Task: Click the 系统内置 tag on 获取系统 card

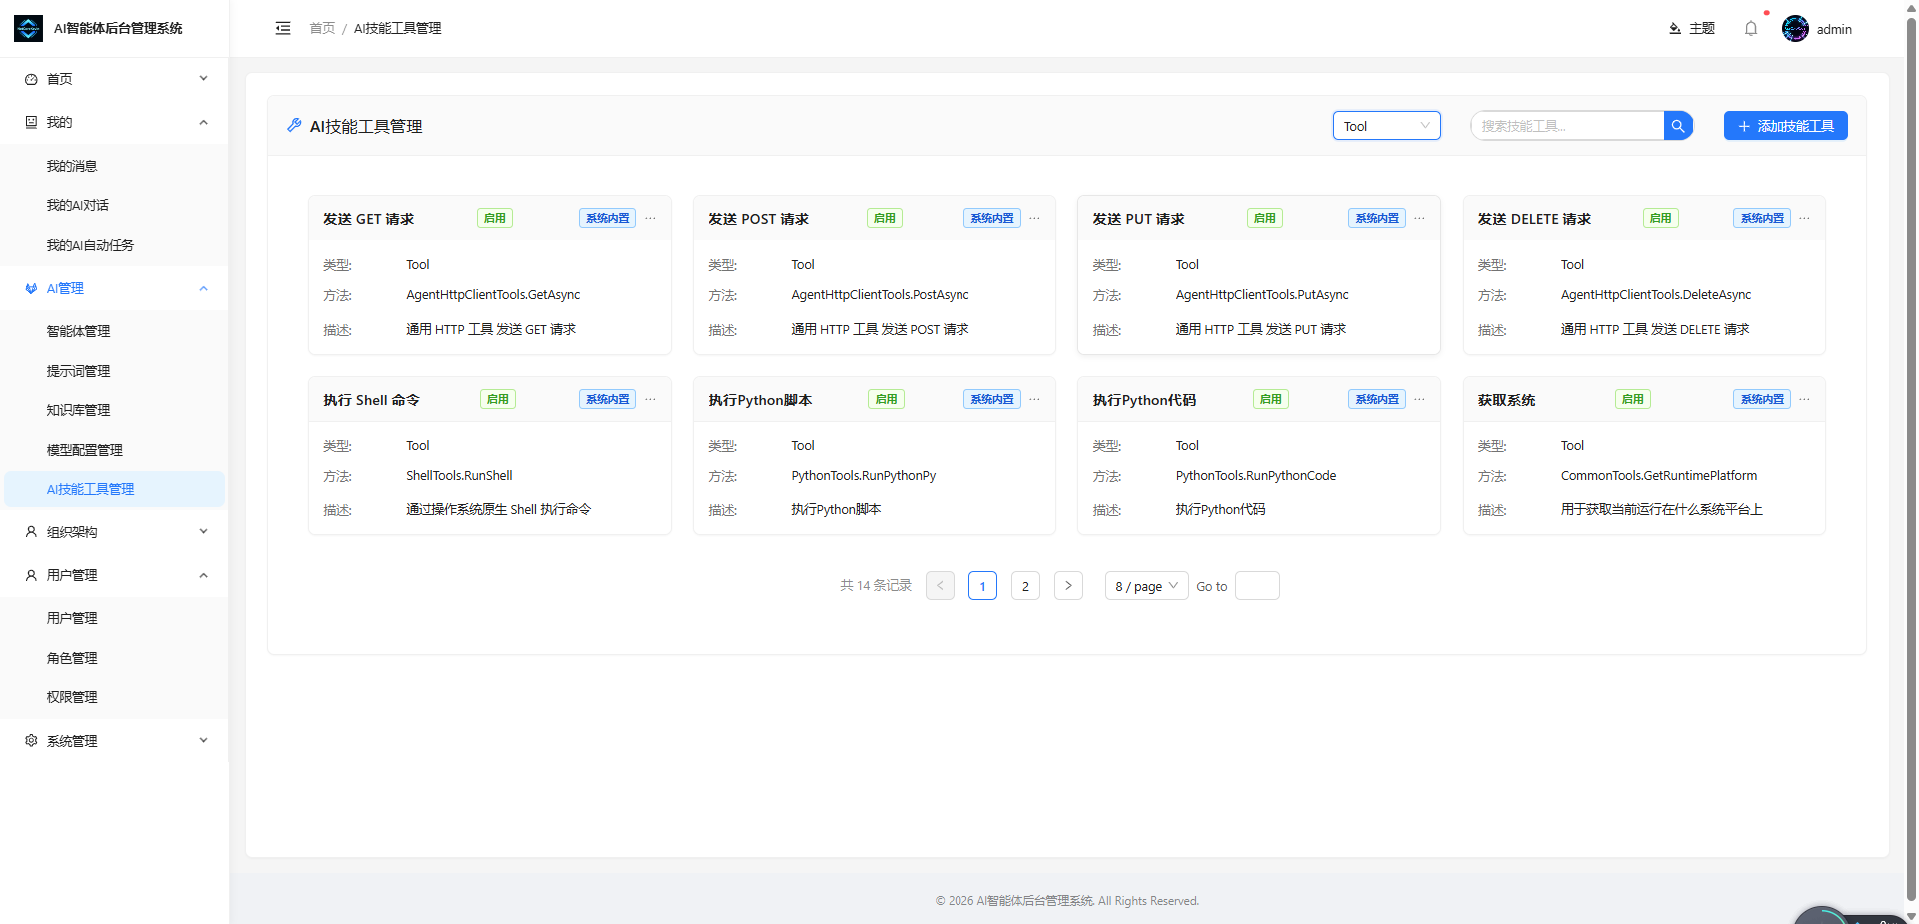Action: 1762,399
